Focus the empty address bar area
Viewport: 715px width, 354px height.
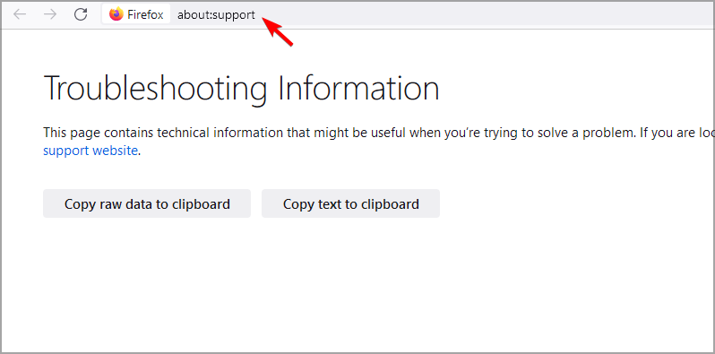click(x=502, y=14)
